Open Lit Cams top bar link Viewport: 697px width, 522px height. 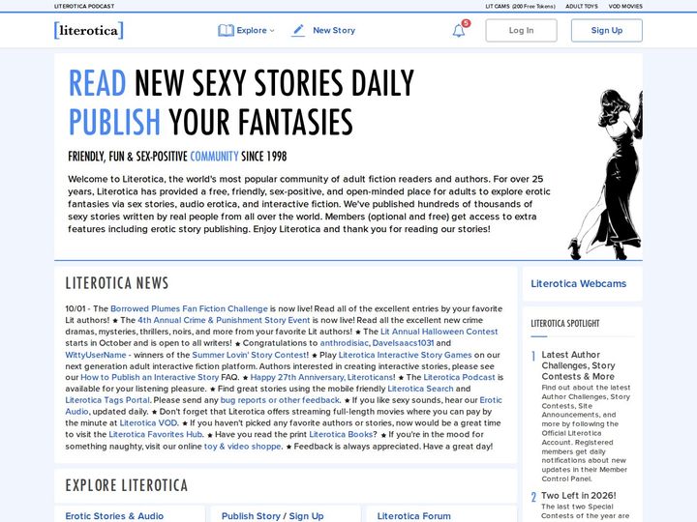tap(520, 6)
